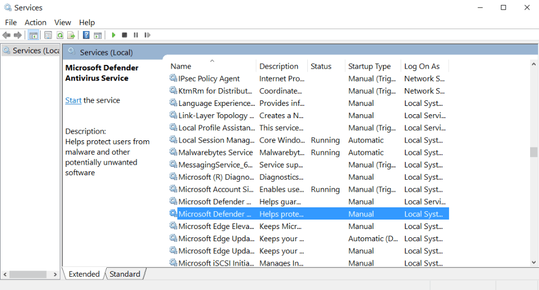This screenshot has width=539, height=290.
Task: Sort by the Status column header
Action: [326, 66]
